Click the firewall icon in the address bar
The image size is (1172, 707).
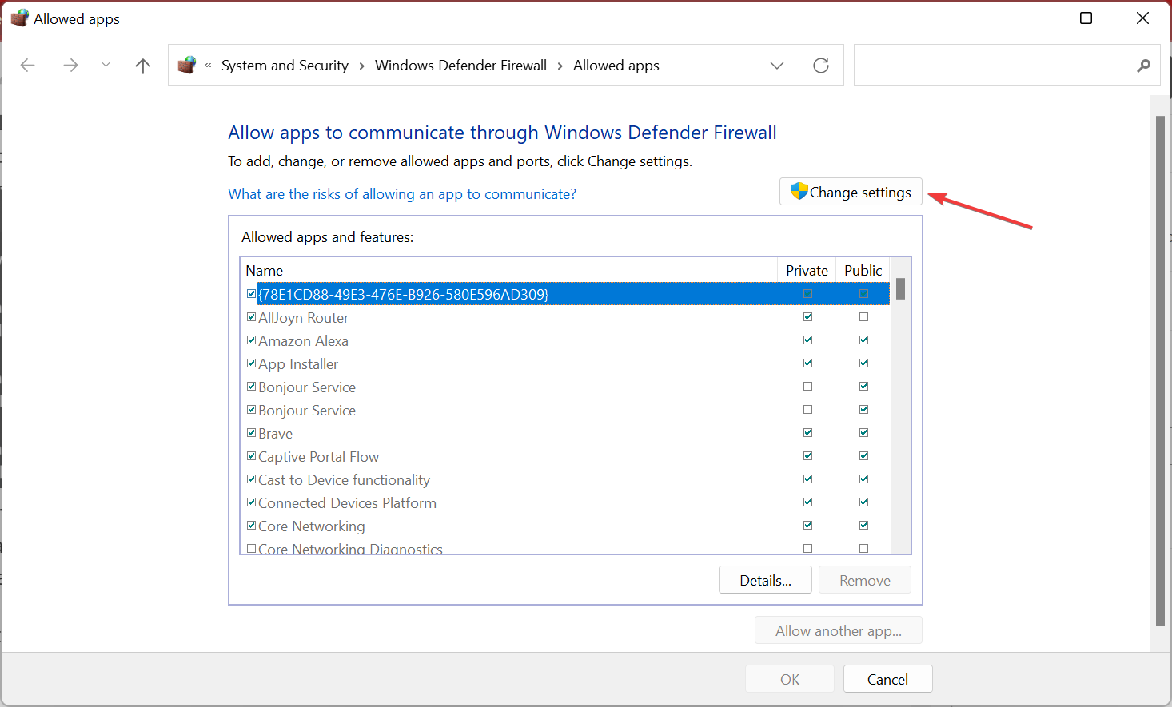point(187,66)
